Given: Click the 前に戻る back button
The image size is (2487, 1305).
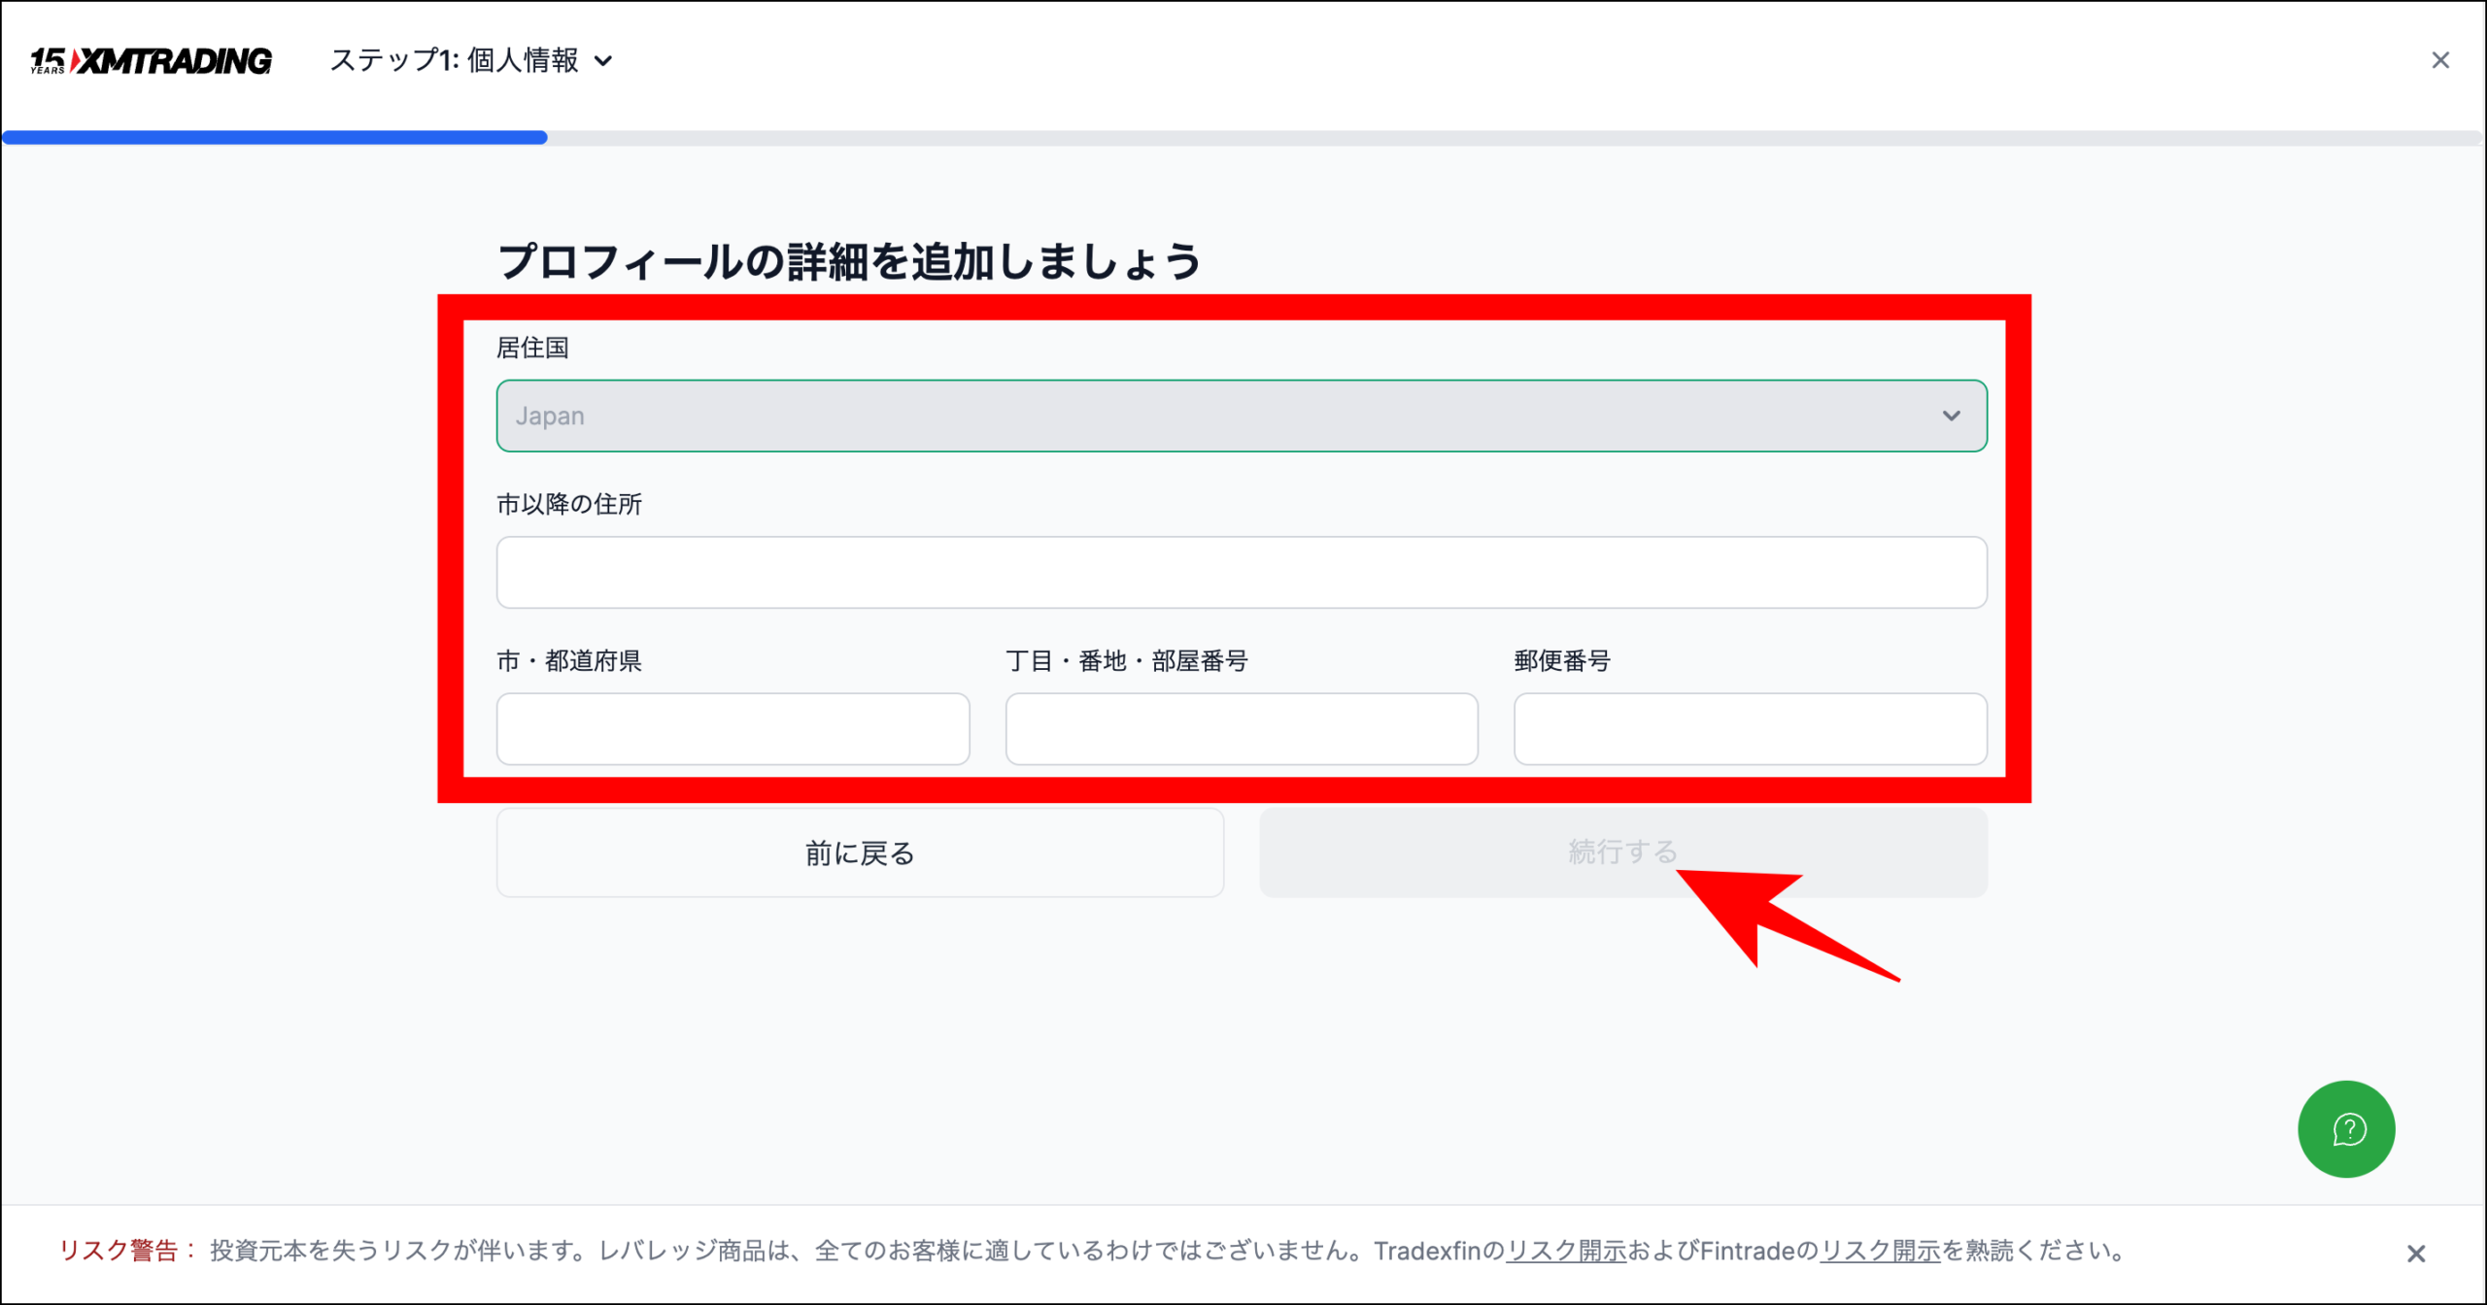Looking at the screenshot, I should [859, 853].
